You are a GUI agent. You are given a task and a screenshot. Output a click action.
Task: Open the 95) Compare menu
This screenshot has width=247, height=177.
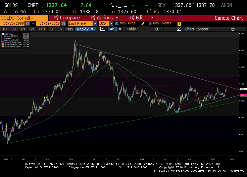[x=66, y=18]
